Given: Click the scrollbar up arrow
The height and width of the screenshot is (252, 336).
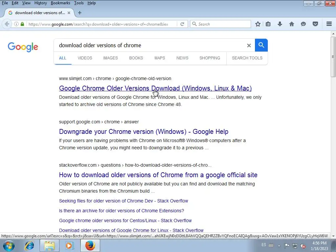Looking at the screenshot, I should 333,34.
